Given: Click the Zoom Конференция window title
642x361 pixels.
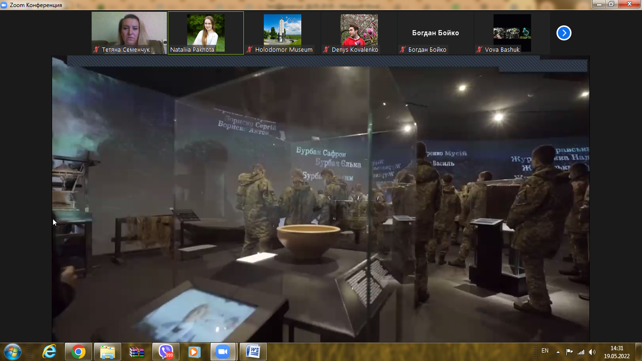Looking at the screenshot, I should click(x=36, y=5).
